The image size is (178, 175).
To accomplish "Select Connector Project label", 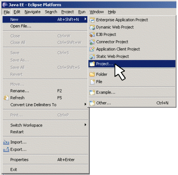I will tap(112, 42).
